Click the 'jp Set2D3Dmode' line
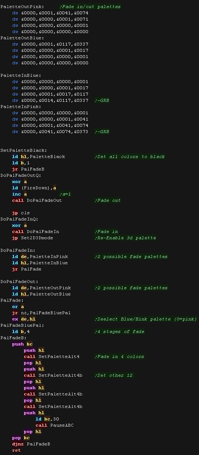199x455 pixels. pos(32,238)
